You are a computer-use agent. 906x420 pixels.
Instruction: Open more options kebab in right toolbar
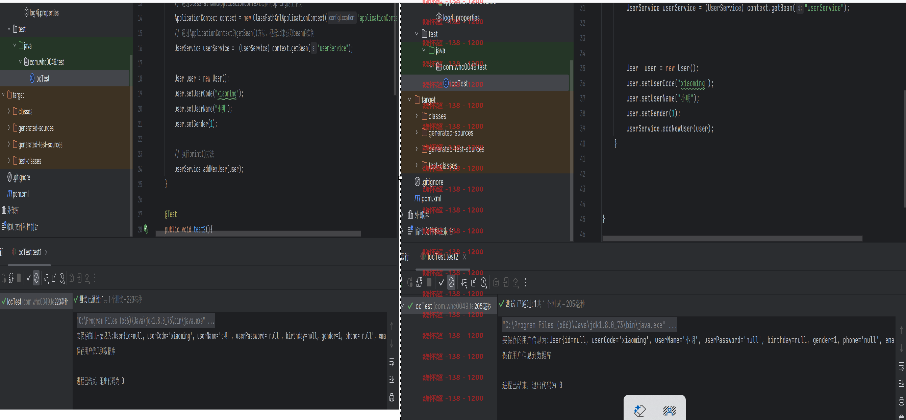click(x=525, y=283)
